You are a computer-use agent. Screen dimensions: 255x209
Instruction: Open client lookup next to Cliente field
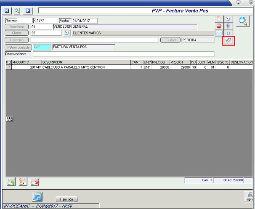(x=66, y=33)
